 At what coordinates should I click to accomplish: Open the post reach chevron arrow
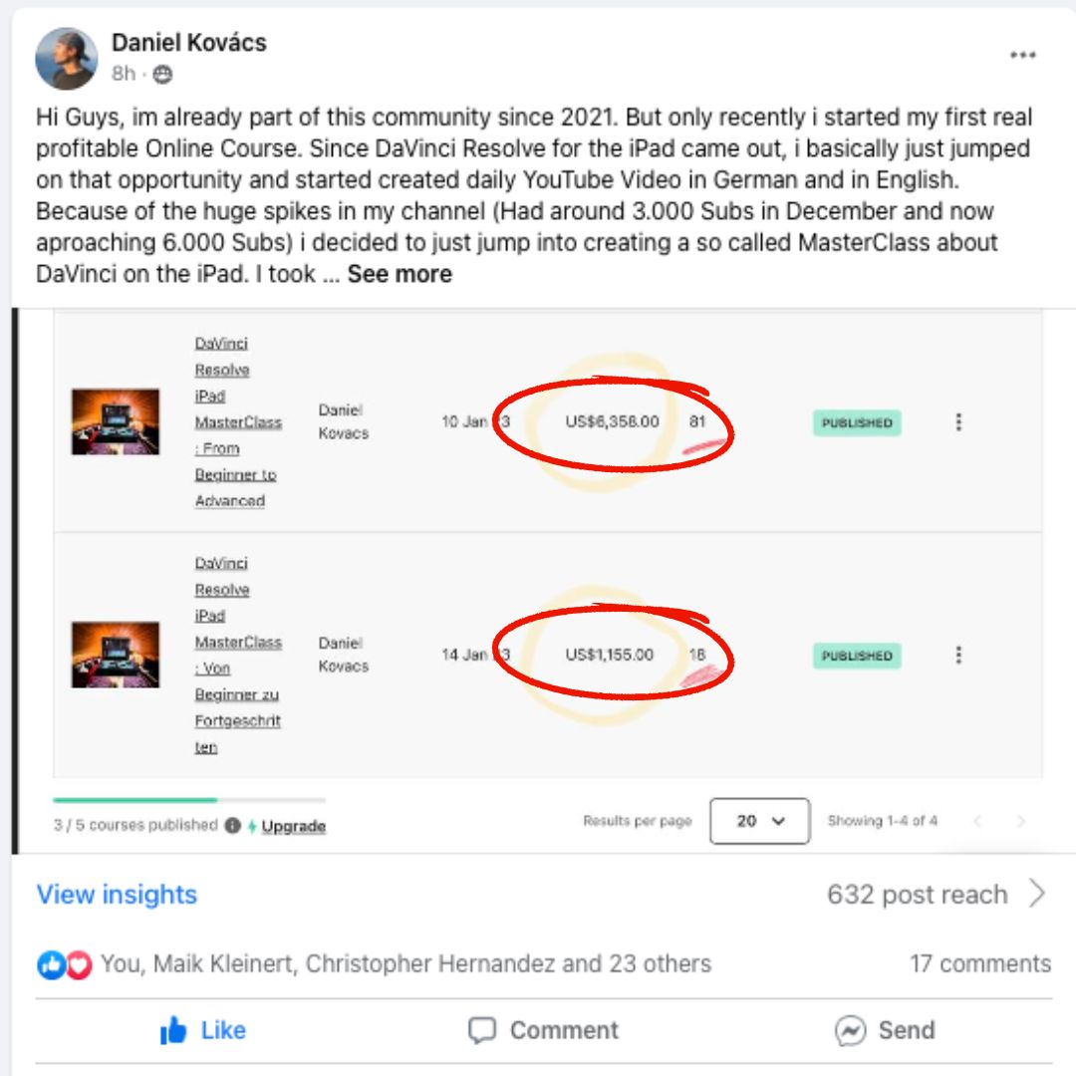[x=1037, y=894]
